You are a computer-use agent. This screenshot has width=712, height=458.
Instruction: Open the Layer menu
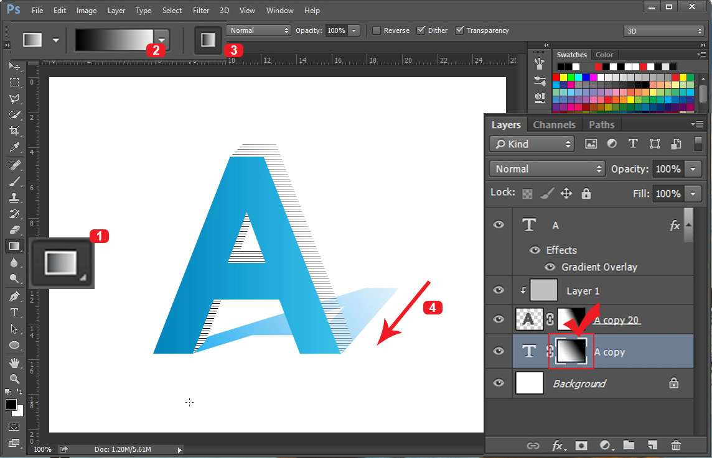click(116, 10)
